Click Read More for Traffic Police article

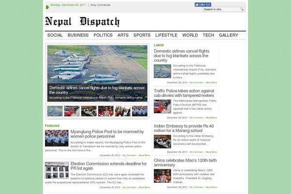(211, 118)
